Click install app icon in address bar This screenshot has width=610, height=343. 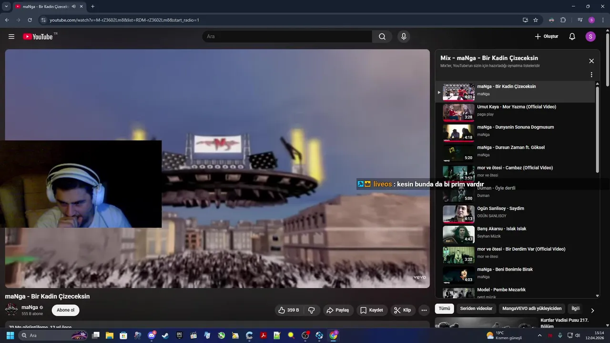(x=525, y=20)
